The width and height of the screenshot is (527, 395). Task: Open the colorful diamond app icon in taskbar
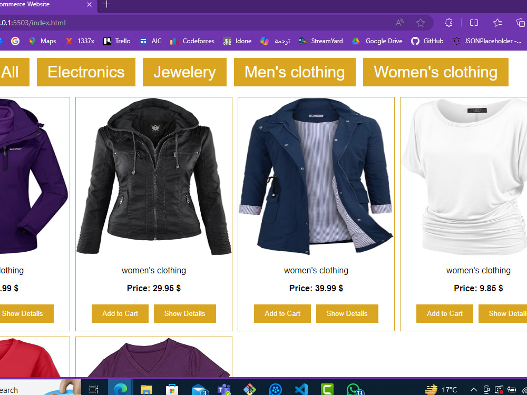coord(250,390)
